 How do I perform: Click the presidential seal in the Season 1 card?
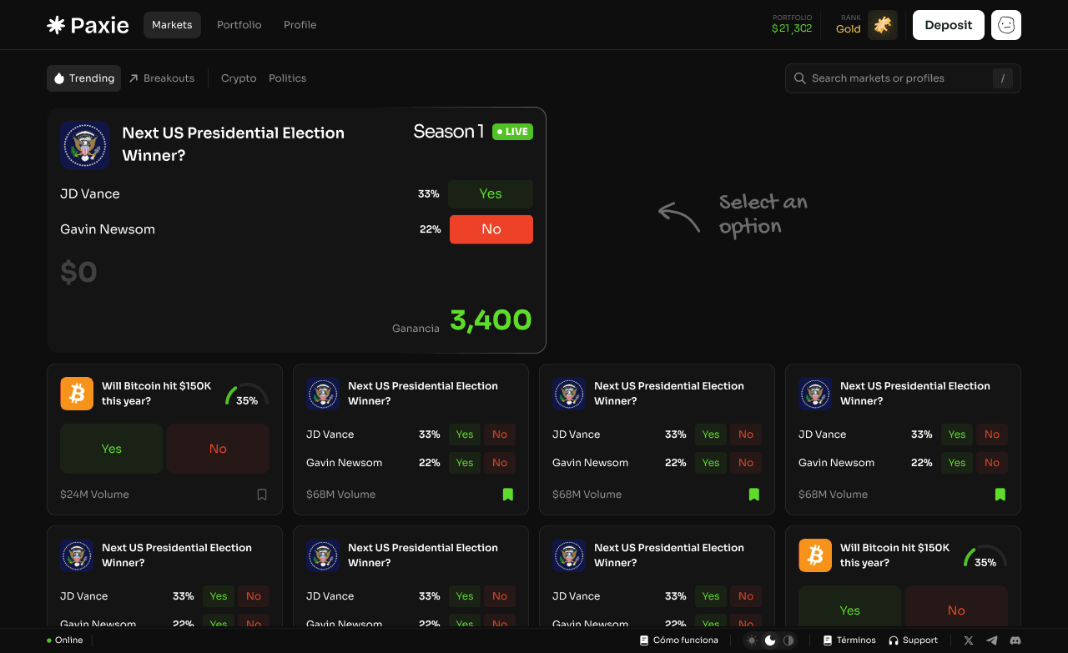coord(85,145)
